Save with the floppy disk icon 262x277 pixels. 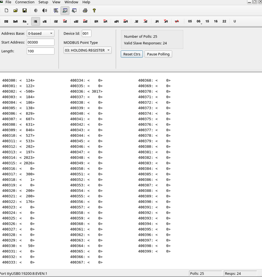click(25, 11)
